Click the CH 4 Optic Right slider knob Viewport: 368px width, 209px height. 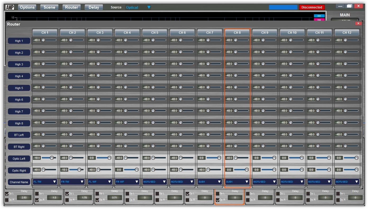[137, 170]
